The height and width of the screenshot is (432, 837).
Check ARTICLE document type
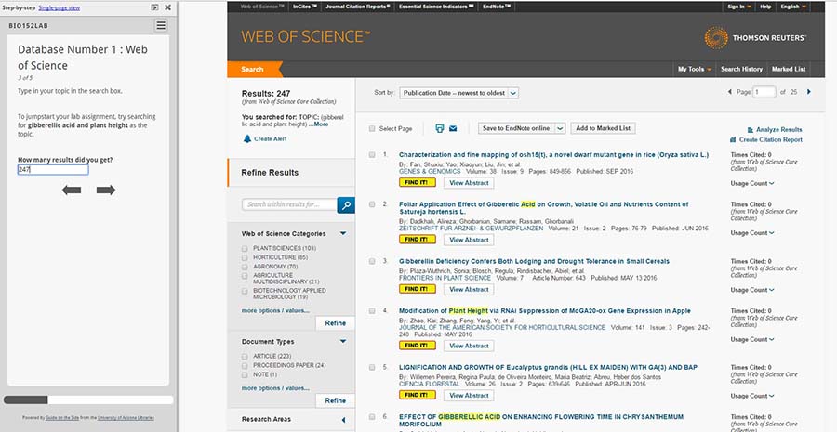click(245, 356)
